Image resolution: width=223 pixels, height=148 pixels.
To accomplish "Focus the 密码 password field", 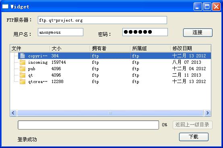I will tap(145, 32).
